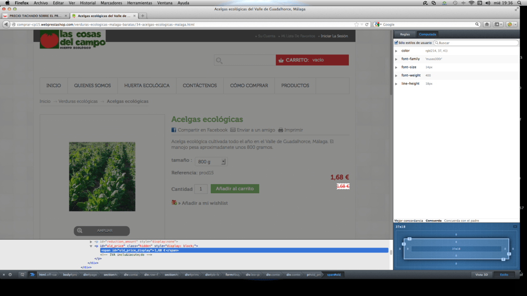Click 'Añadir a mi wishlist' link
The height and width of the screenshot is (296, 527).
pyautogui.click(x=205, y=203)
